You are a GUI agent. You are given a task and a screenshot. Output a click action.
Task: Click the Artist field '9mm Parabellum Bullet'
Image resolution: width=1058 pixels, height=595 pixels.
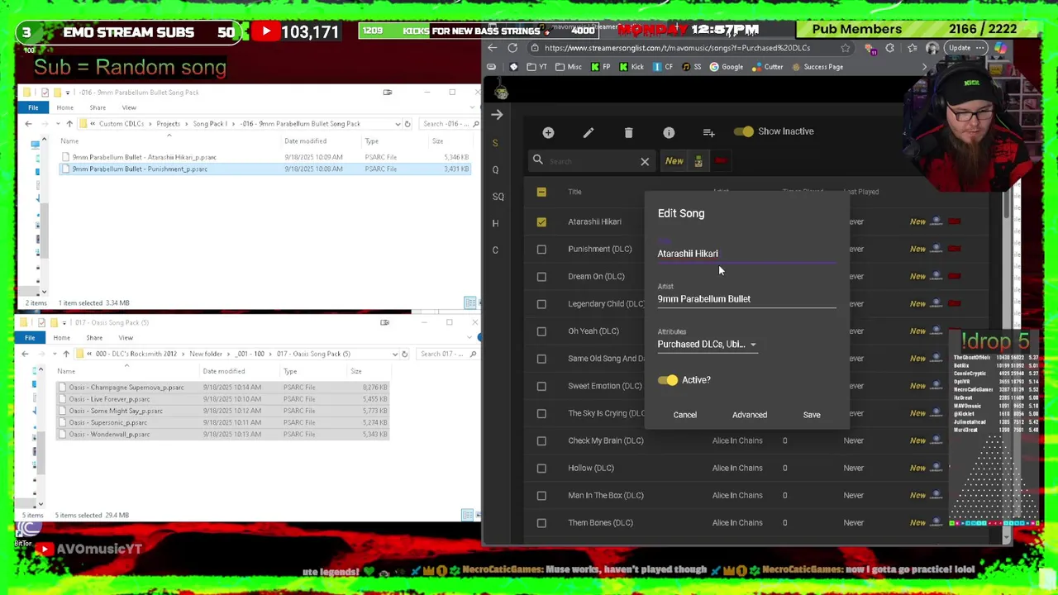click(x=746, y=298)
